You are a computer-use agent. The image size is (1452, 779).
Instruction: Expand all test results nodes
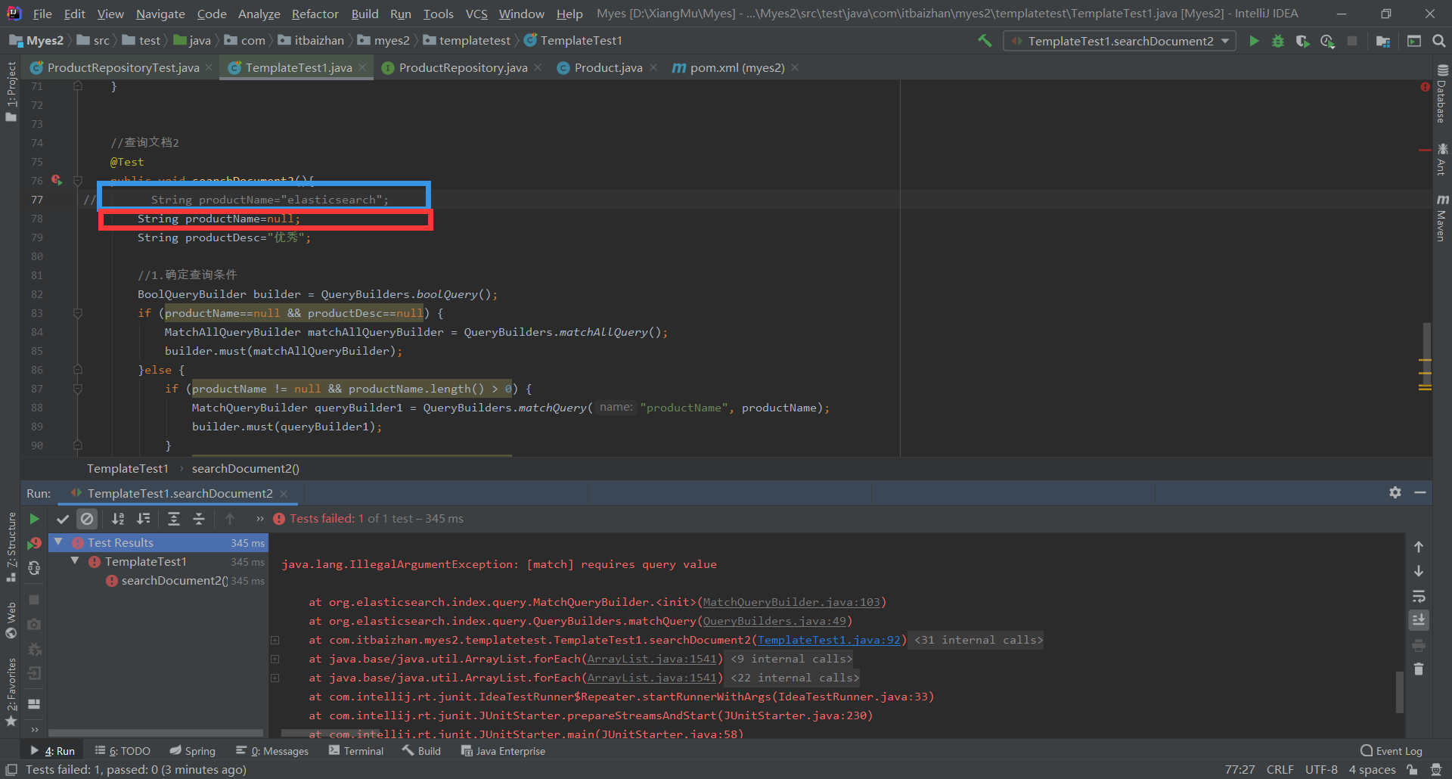click(173, 519)
